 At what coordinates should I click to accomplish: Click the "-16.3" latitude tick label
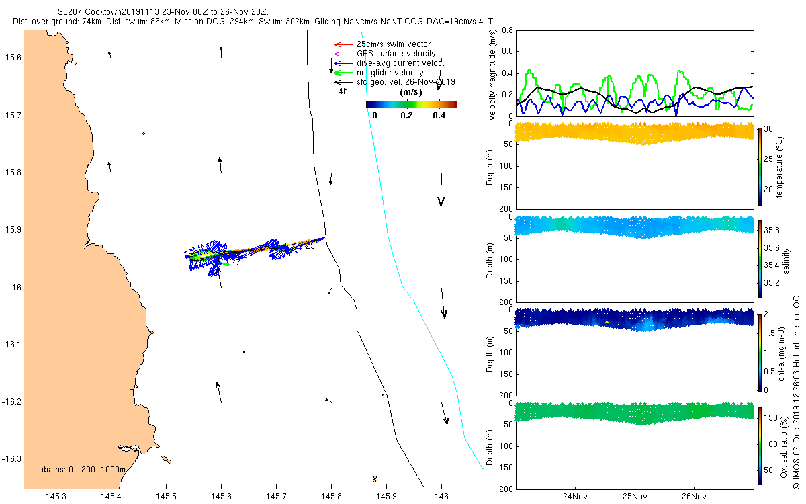[11, 459]
